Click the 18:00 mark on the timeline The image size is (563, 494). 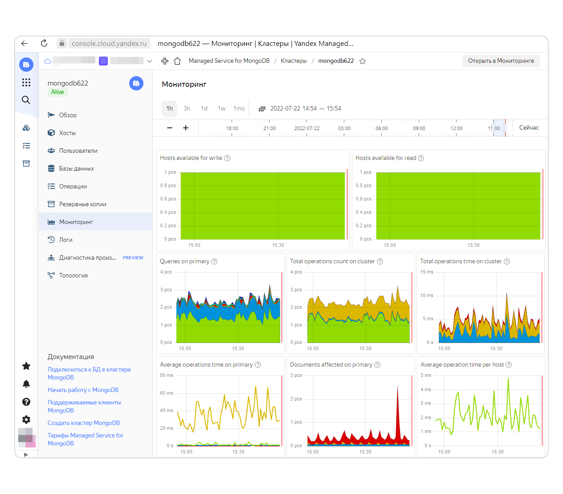tap(232, 128)
